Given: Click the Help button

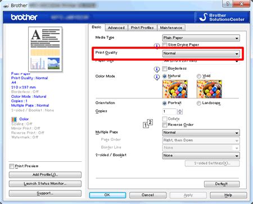Looking at the screenshot, I should point(228,195).
